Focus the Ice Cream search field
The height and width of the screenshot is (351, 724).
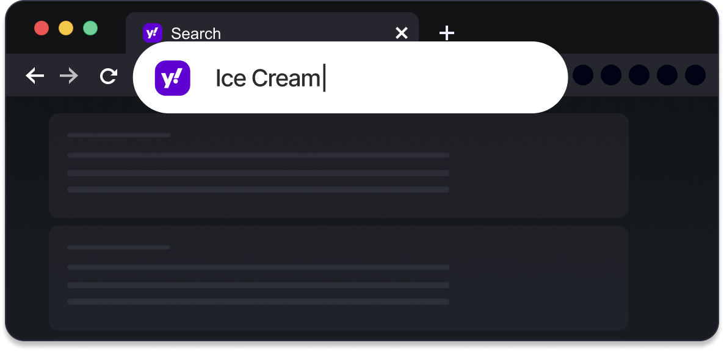coord(350,77)
